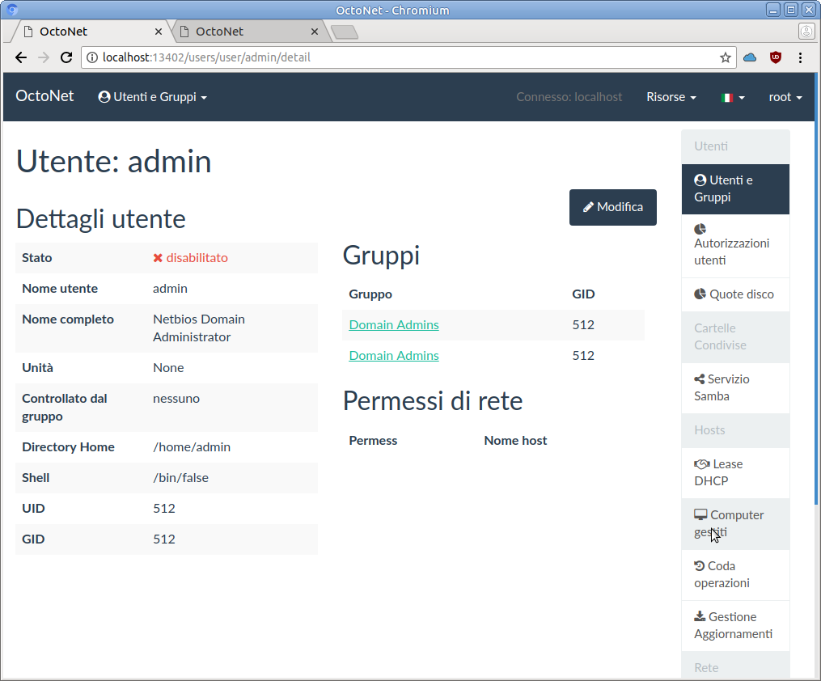Open Quote disco in the sidebar
Viewport: 821px width, 681px height.
click(735, 294)
